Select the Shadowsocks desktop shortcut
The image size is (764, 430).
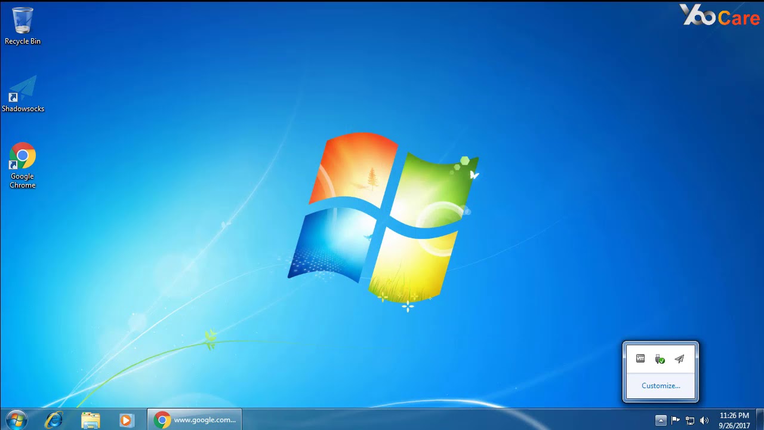coord(23,94)
